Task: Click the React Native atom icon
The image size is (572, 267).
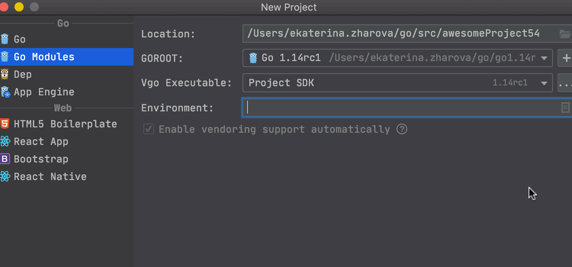Action: coord(5,176)
